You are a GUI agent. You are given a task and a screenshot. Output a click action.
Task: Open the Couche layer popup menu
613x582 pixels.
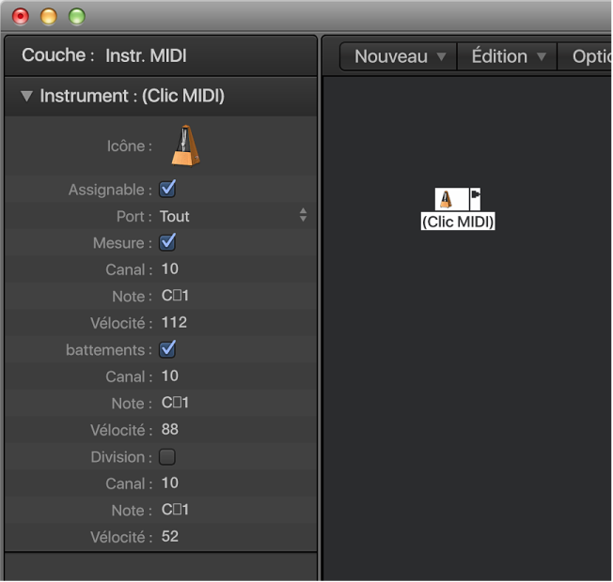(x=146, y=55)
